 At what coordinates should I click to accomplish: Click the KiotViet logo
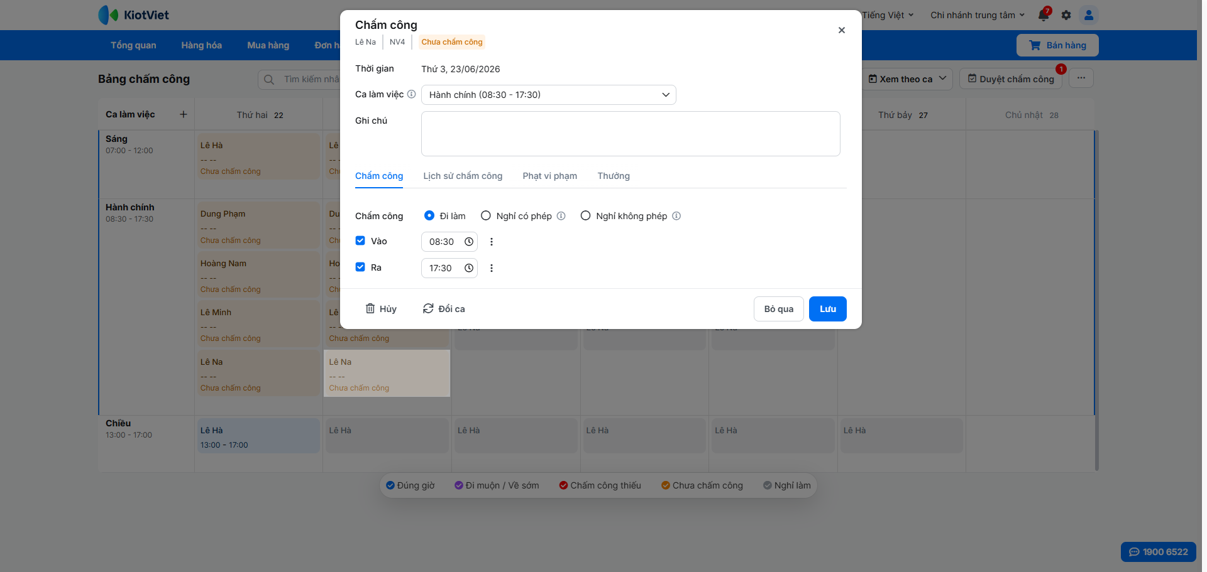(x=133, y=15)
